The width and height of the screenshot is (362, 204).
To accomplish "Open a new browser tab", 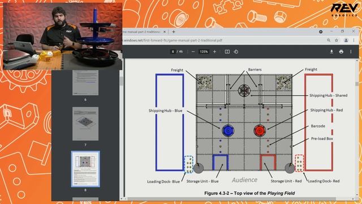I will point(174,32).
